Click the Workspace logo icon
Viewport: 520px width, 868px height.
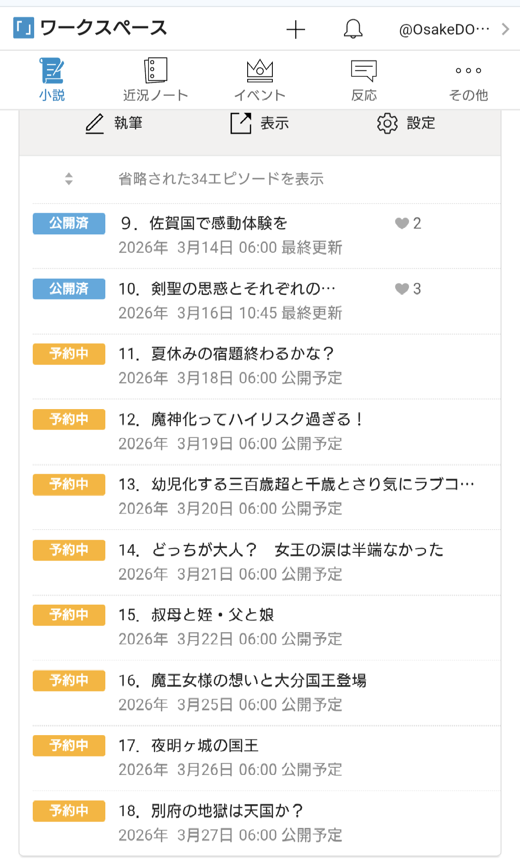click(24, 28)
